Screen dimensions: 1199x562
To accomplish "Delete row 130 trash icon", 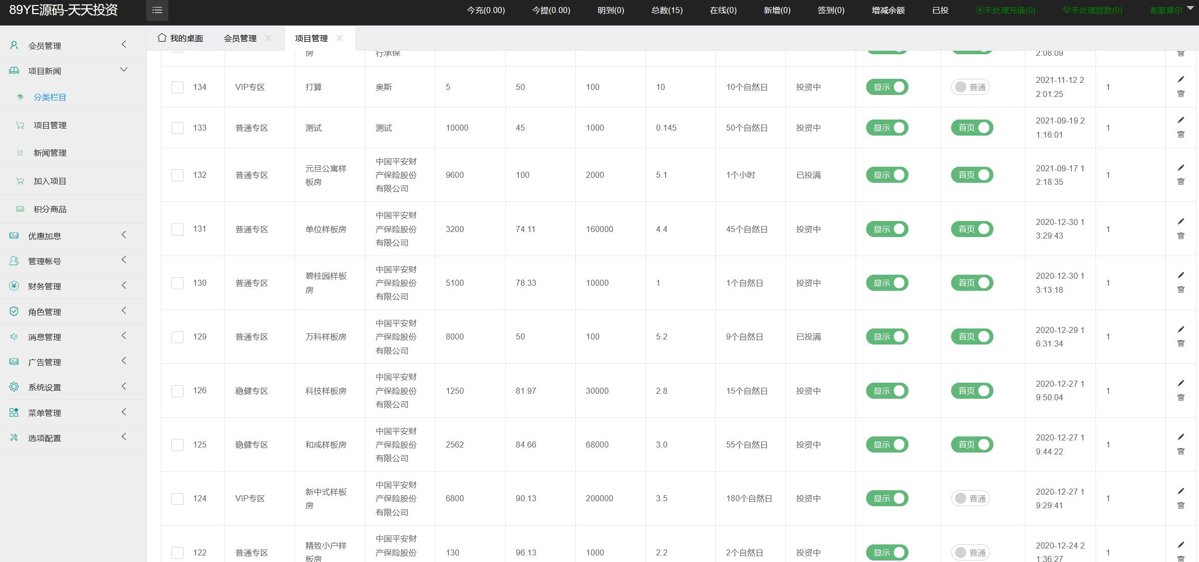I will 1181,289.
